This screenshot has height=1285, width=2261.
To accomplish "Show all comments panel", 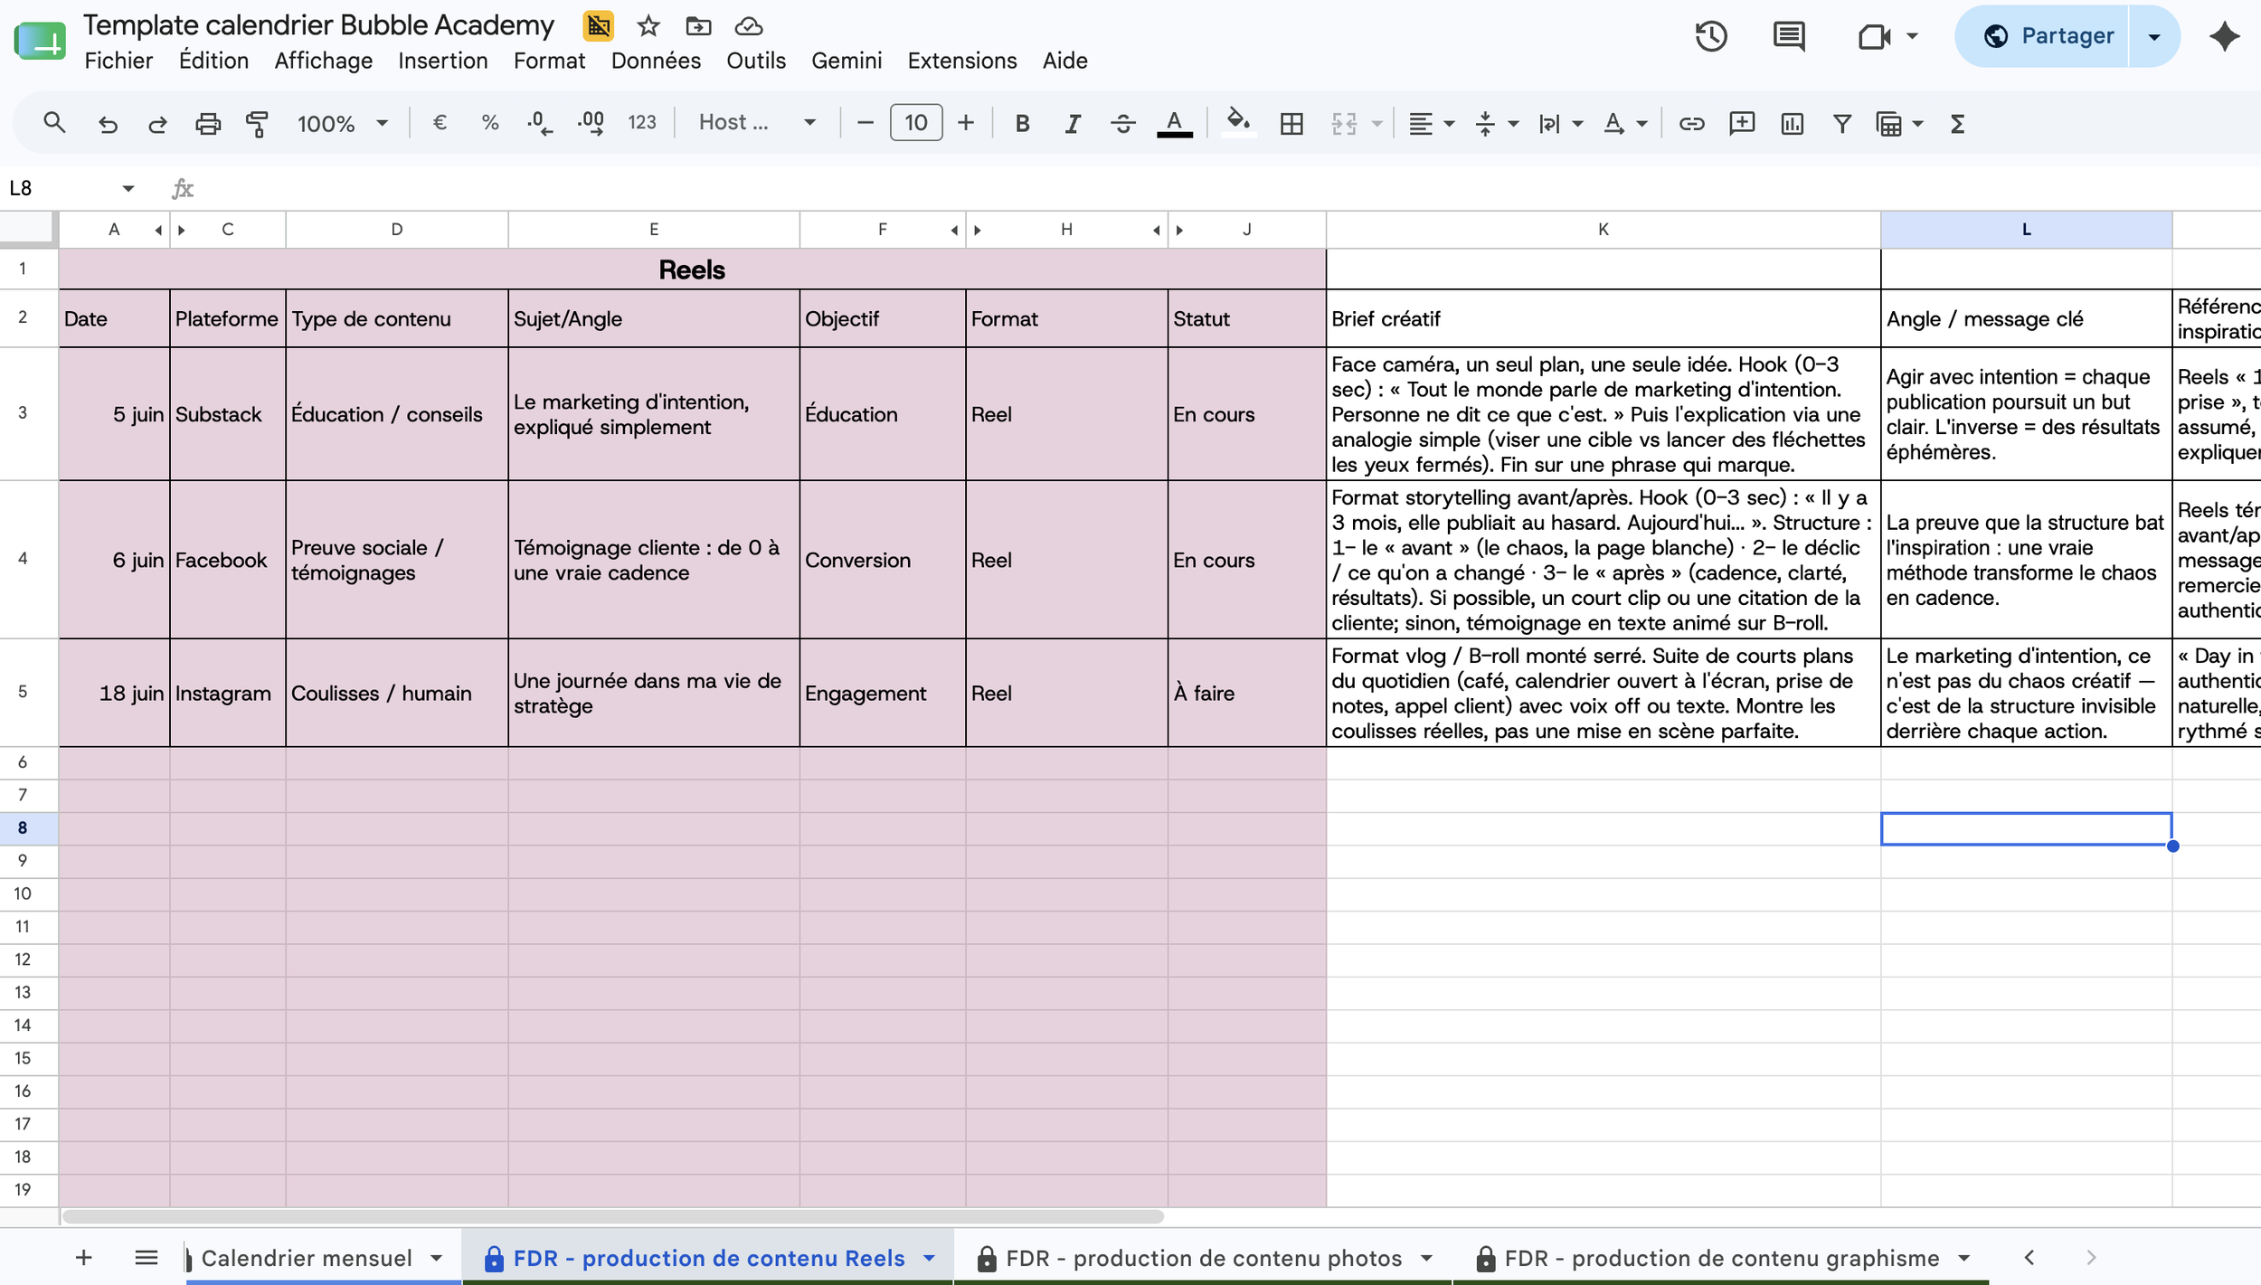I will click(1789, 36).
